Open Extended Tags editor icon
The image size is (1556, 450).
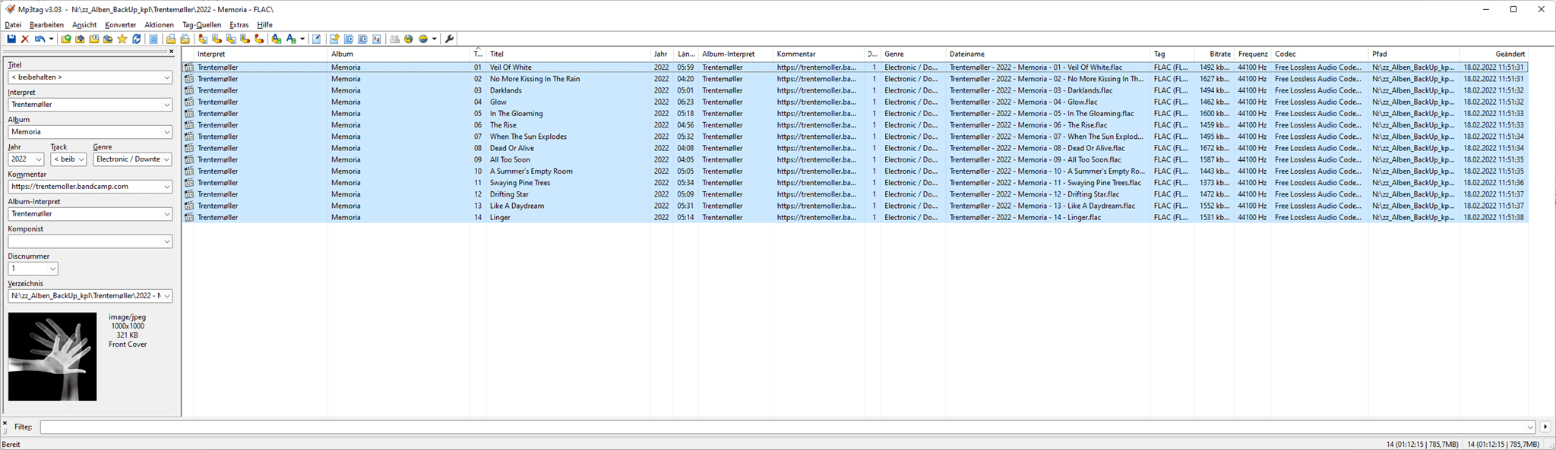click(317, 39)
